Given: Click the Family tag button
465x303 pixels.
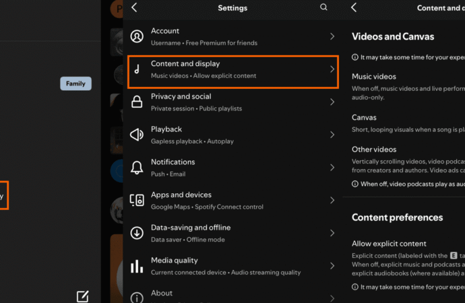Looking at the screenshot, I should [x=75, y=83].
